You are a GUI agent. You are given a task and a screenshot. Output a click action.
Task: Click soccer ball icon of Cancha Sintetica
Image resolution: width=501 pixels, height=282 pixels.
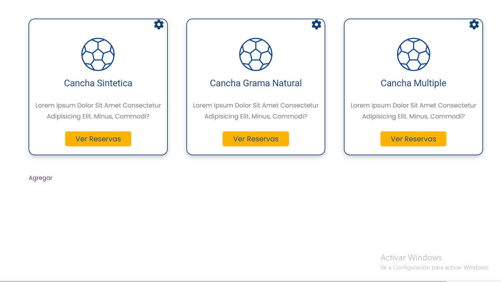pos(98,54)
